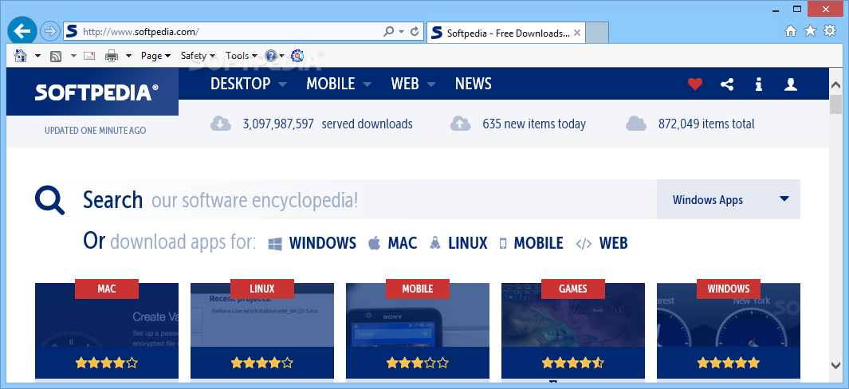Open the NEWS section
Image resolution: width=849 pixels, height=389 pixels.
(474, 84)
